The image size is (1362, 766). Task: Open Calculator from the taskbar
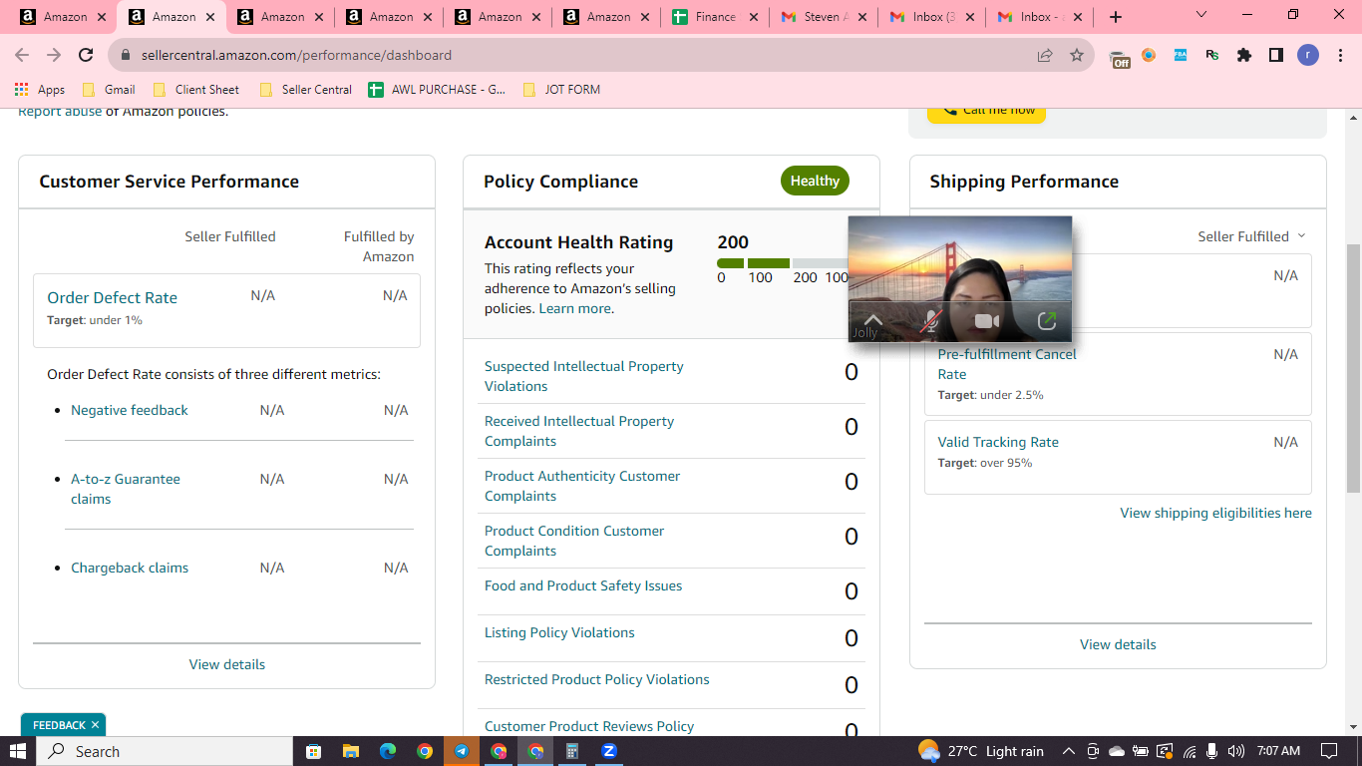[572, 751]
